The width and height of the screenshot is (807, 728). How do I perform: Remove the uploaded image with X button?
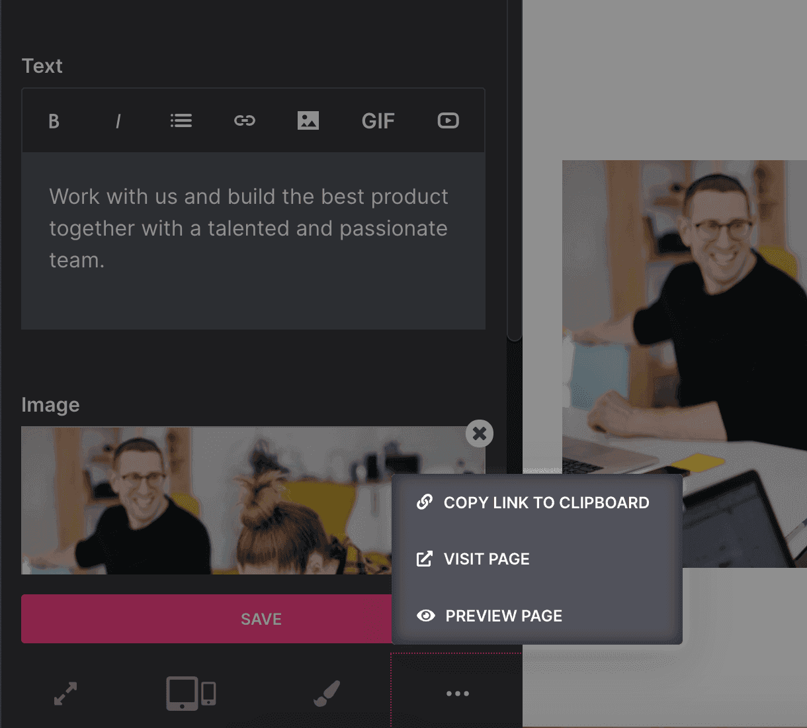point(480,433)
